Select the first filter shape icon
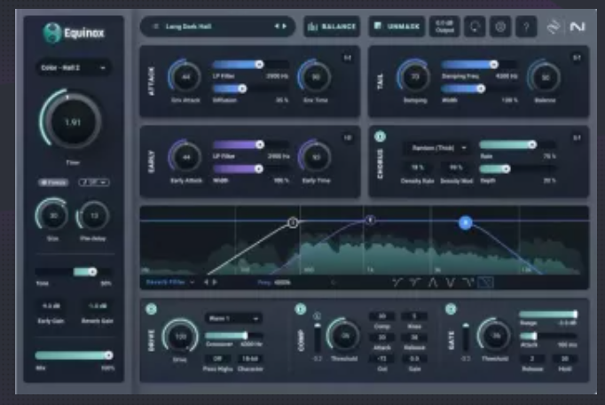Image resolution: width=605 pixels, height=405 pixels. click(397, 283)
